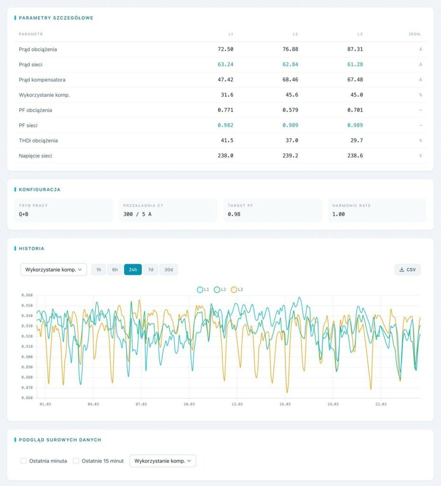Screen dimensions: 441x486
Task: Select the 1h history range button
Action: click(x=99, y=269)
